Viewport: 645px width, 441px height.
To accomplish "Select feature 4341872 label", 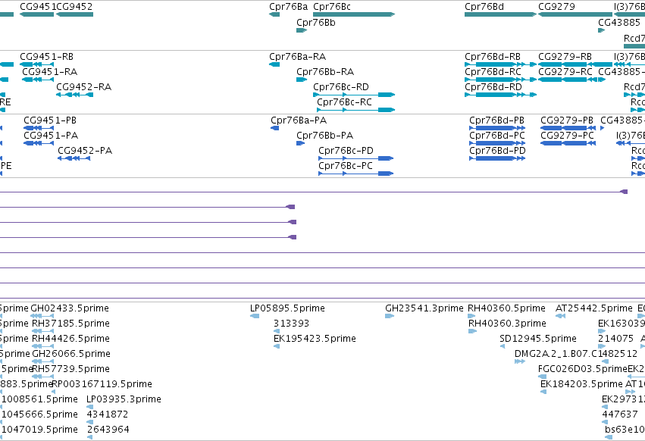I will click(108, 414).
